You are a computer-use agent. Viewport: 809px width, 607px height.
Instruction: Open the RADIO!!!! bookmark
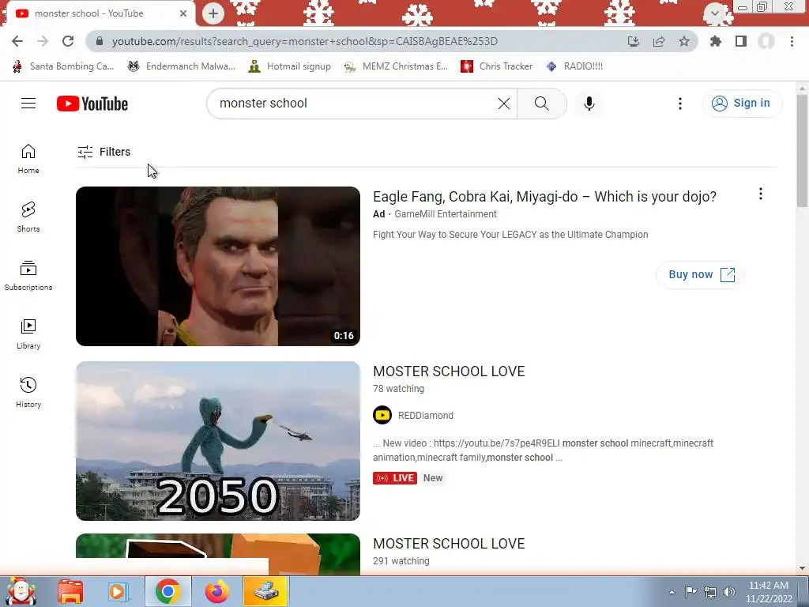coord(574,66)
